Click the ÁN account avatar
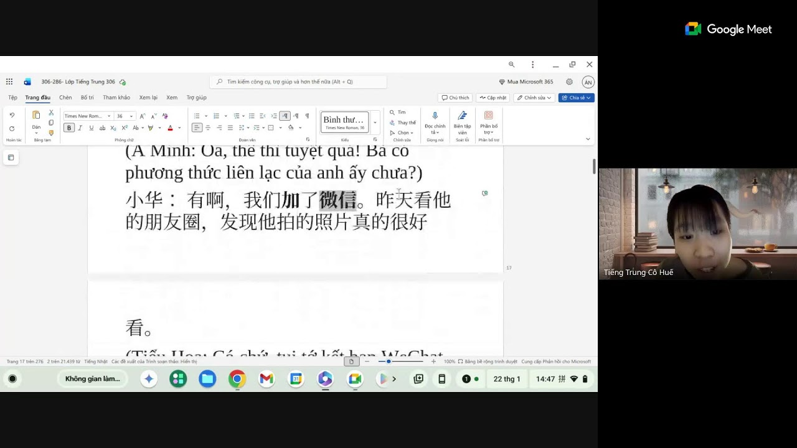 [x=588, y=82]
